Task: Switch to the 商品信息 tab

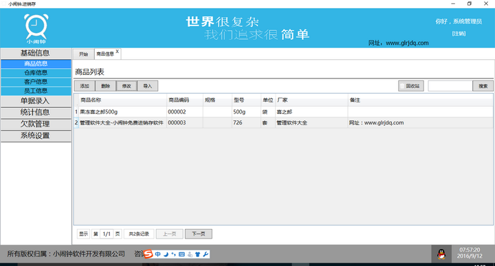Action: [x=105, y=54]
